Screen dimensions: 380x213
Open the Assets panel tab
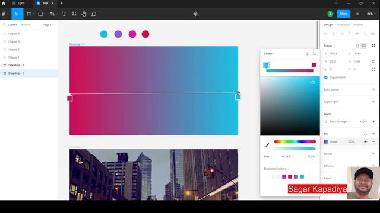26,25
